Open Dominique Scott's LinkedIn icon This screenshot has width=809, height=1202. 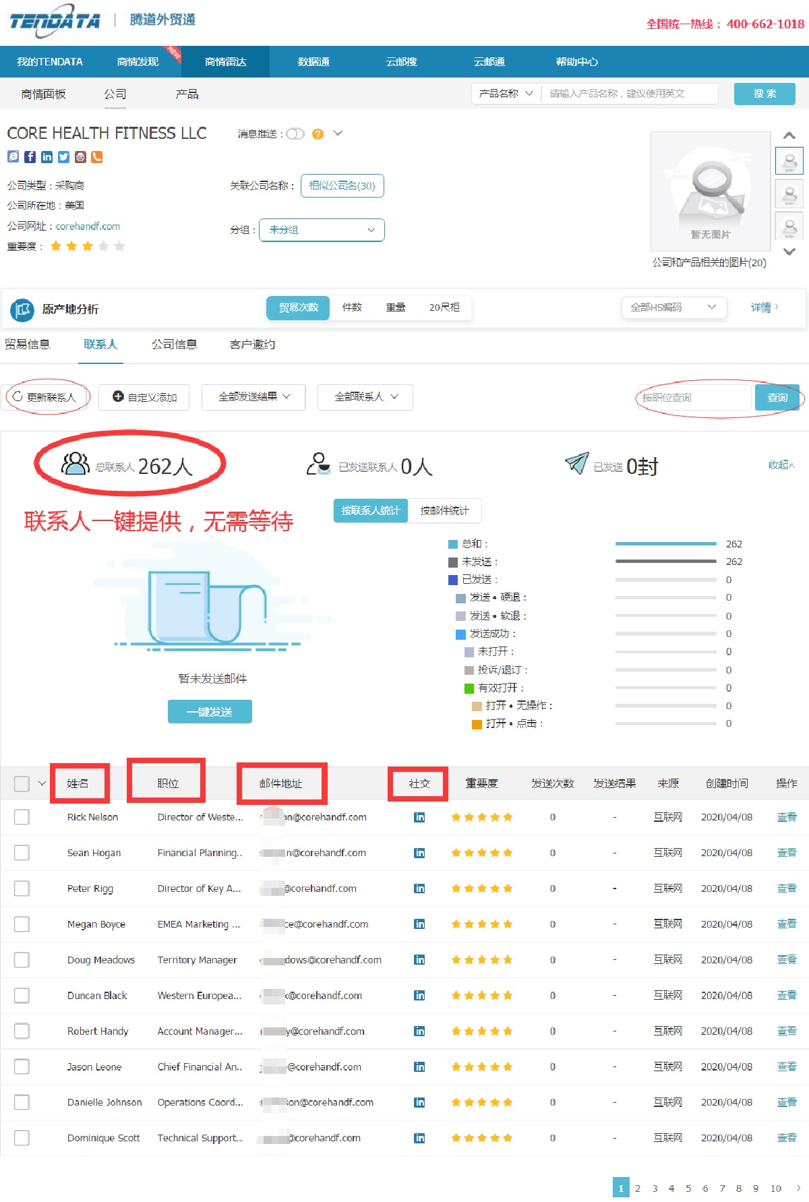pyautogui.click(x=419, y=1139)
